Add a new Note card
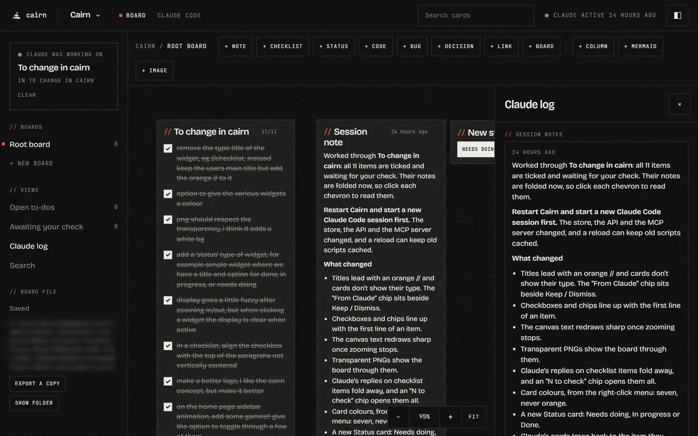 tap(236, 47)
